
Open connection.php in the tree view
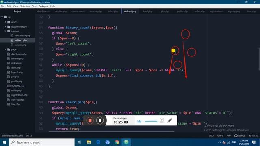22,36
